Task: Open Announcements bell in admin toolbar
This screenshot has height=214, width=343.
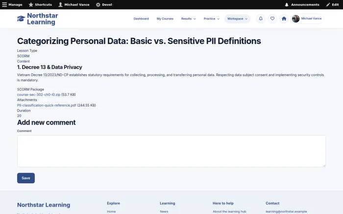Action: (302, 4)
